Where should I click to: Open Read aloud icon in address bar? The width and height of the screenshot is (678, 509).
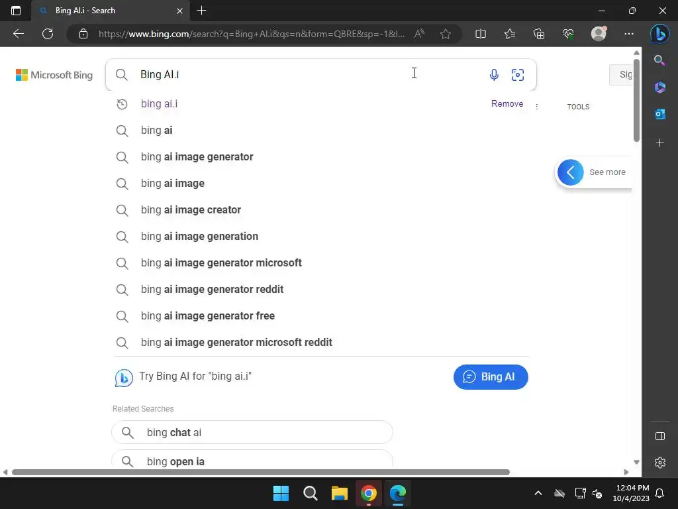(419, 34)
